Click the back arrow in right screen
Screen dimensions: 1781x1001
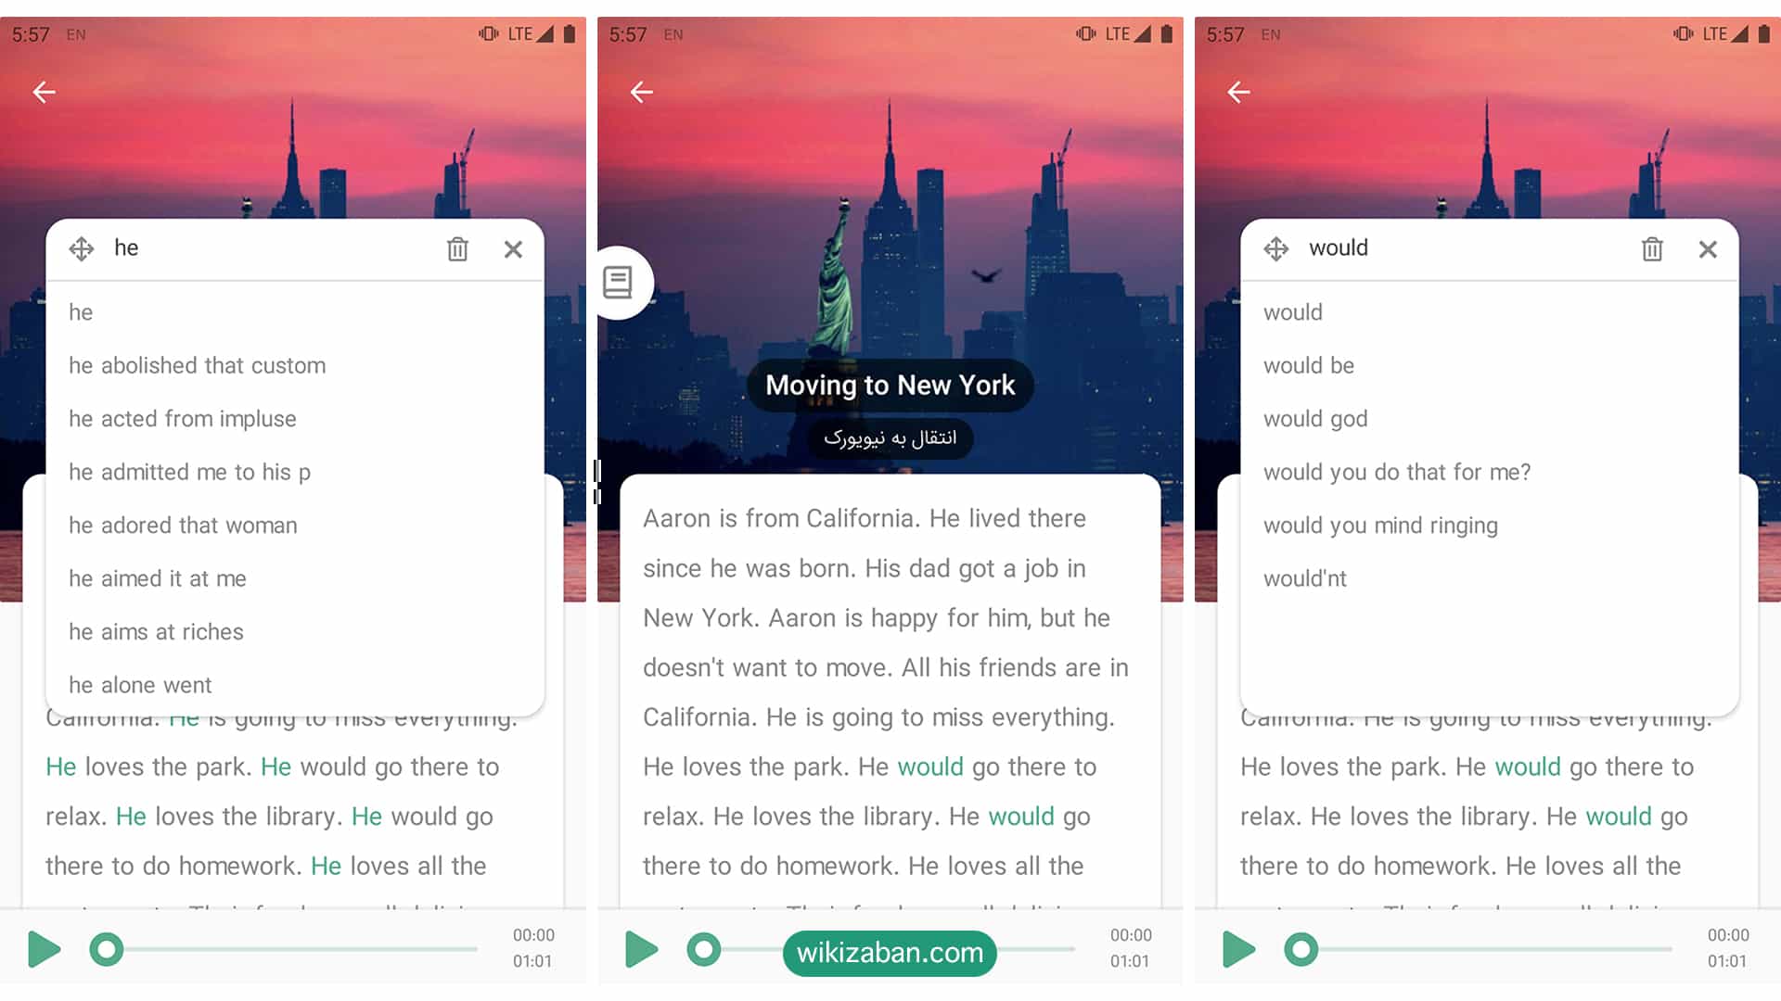click(1238, 91)
